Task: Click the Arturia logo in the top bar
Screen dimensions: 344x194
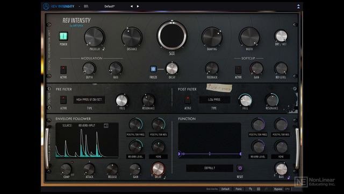Action: (46, 6)
